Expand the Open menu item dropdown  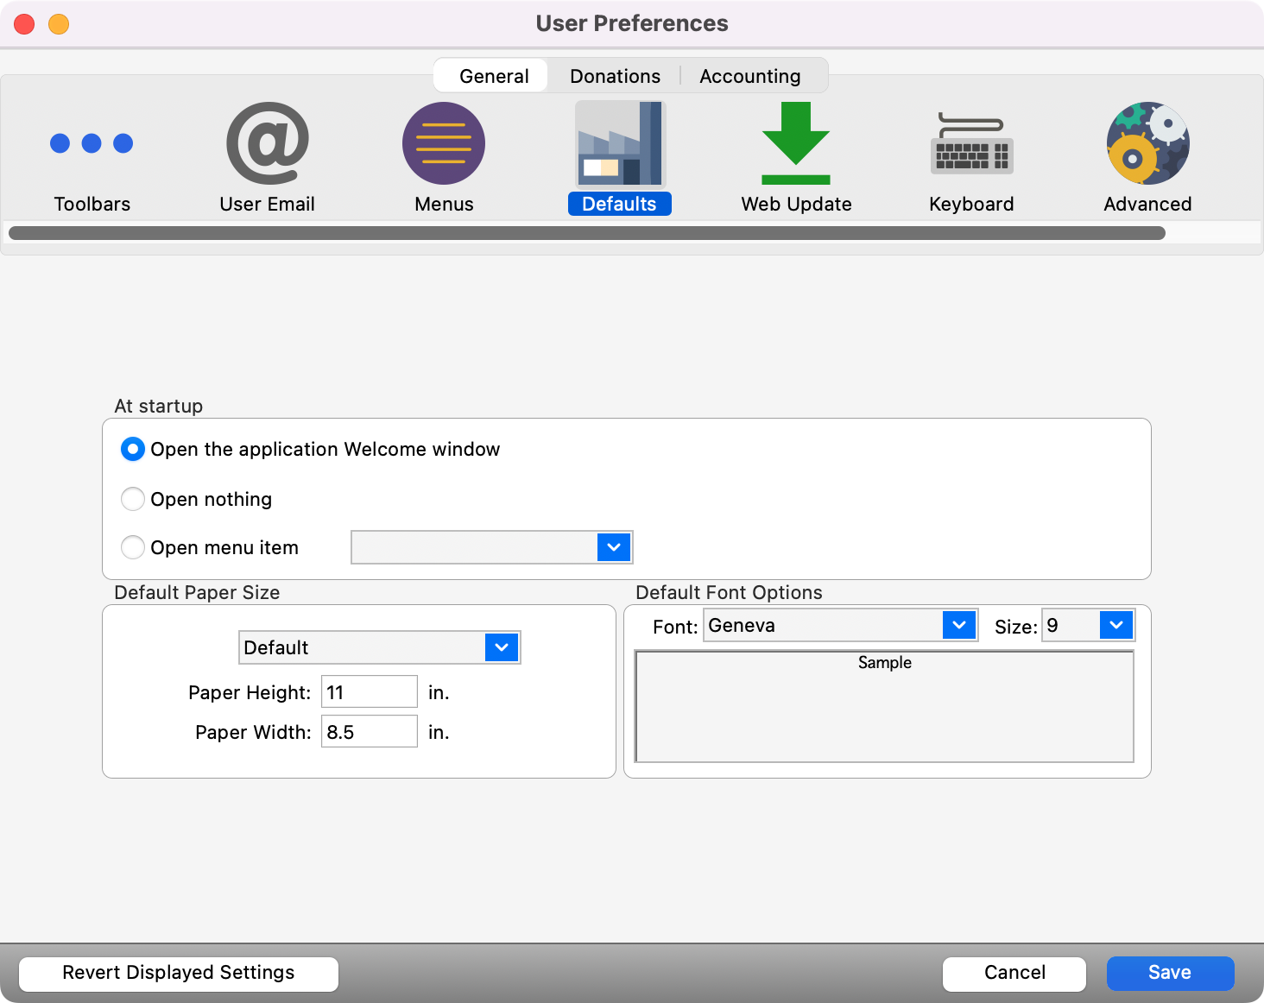613,547
